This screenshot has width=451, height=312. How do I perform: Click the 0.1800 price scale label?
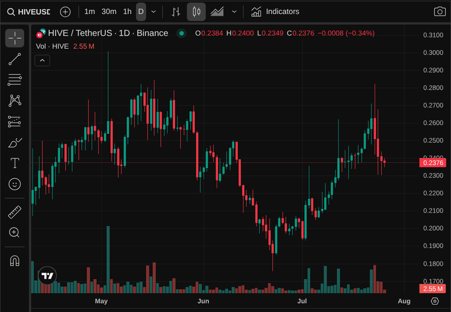pyautogui.click(x=433, y=264)
